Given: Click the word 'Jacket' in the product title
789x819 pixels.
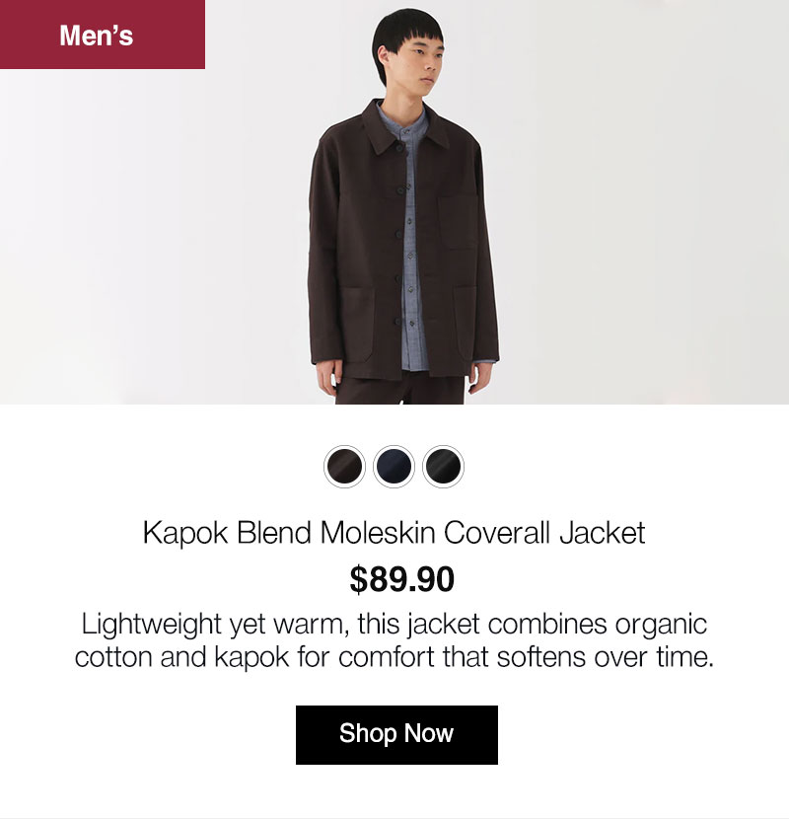Looking at the screenshot, I should [603, 533].
